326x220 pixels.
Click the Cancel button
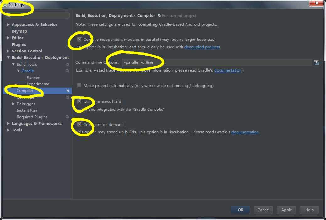(263, 210)
